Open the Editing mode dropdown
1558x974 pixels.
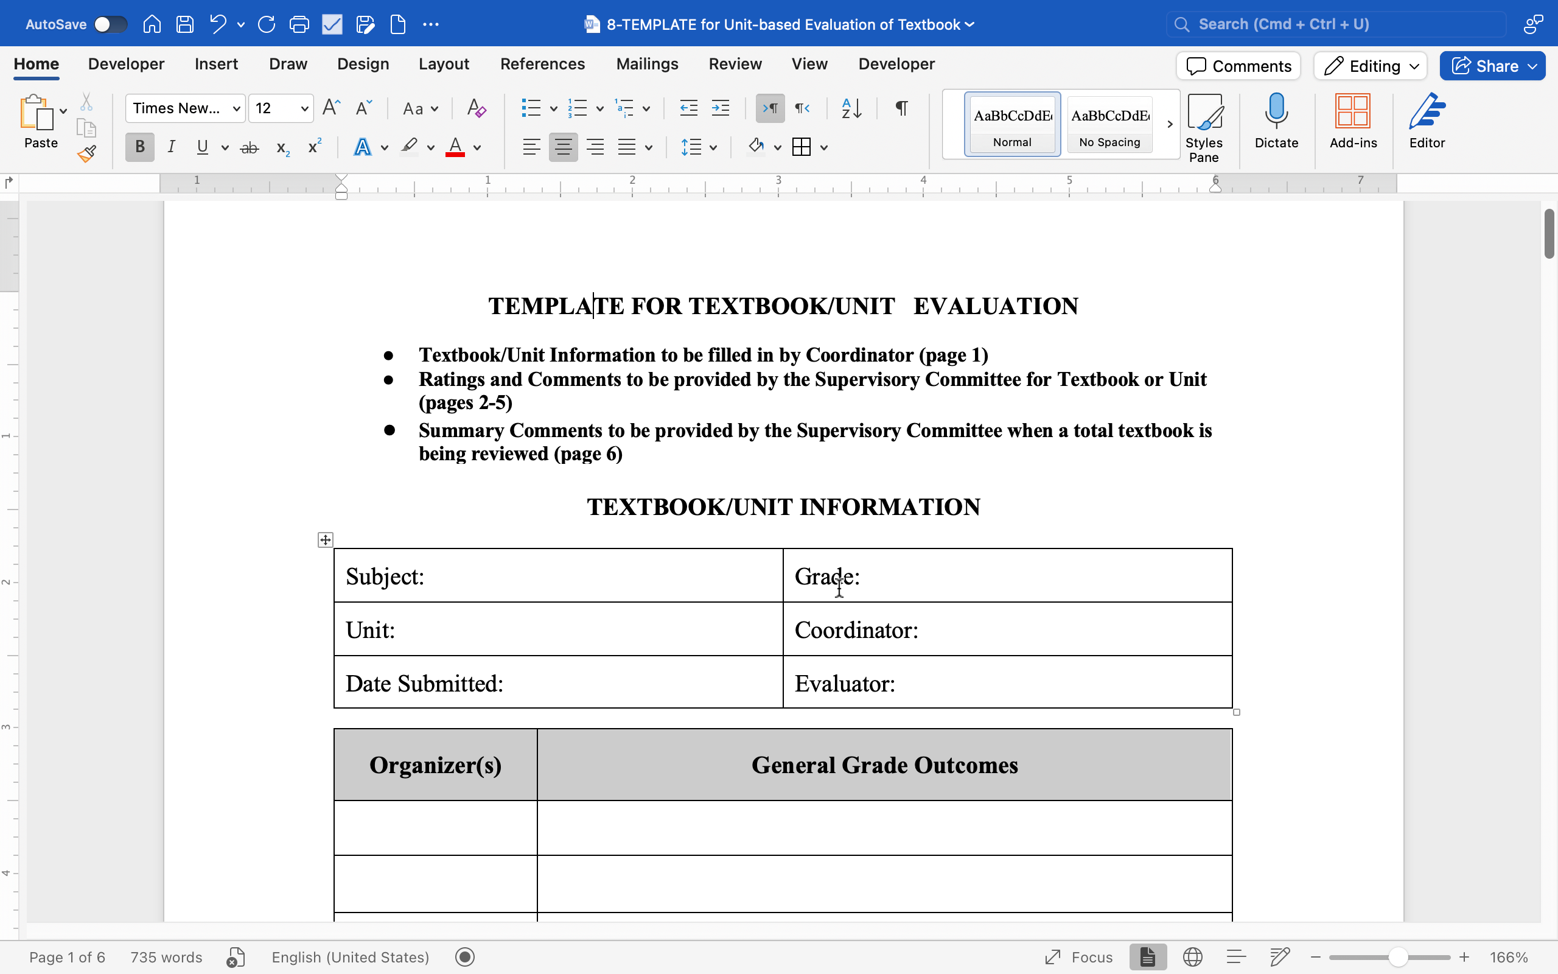(x=1371, y=66)
